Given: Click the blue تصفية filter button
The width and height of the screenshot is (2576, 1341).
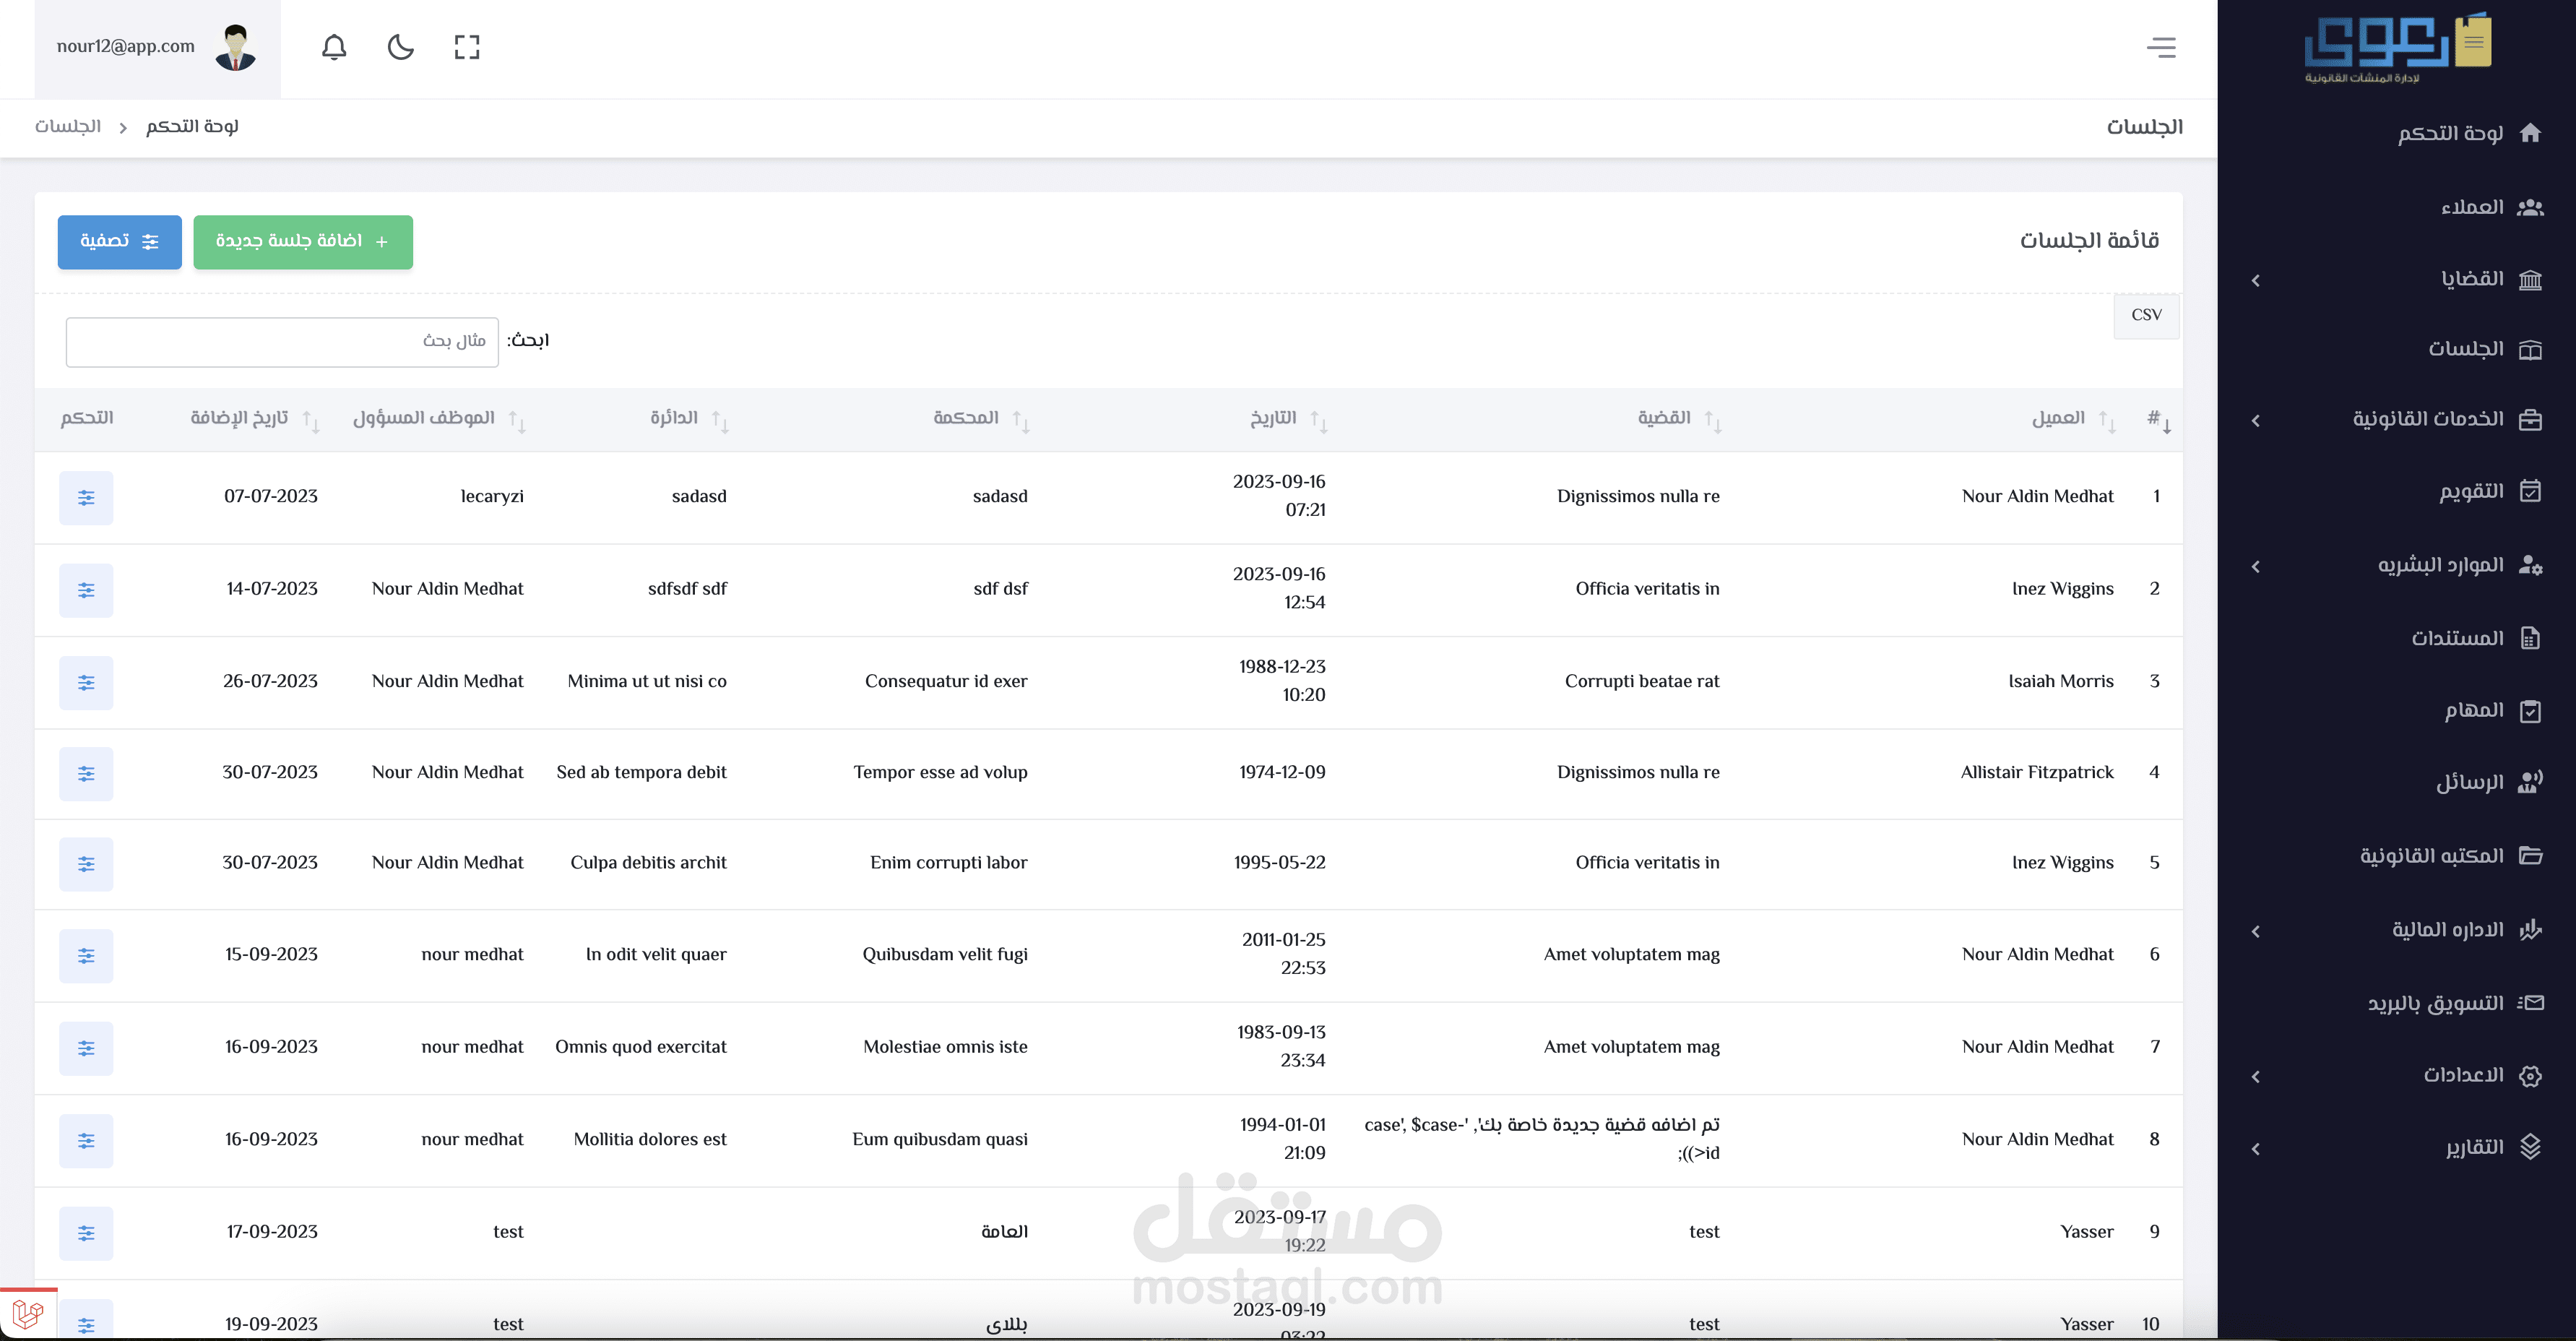Looking at the screenshot, I should 119,242.
